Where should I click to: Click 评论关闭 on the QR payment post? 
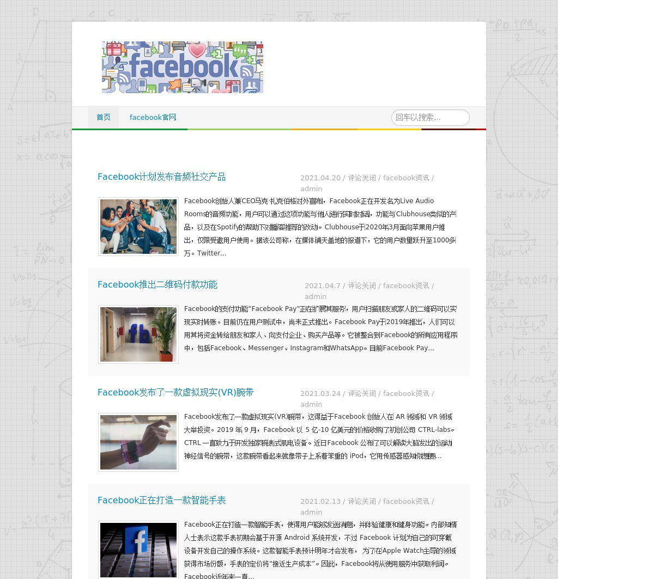(x=362, y=285)
